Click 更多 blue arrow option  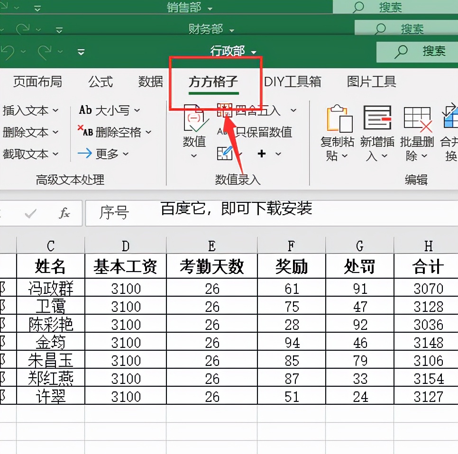click(103, 154)
